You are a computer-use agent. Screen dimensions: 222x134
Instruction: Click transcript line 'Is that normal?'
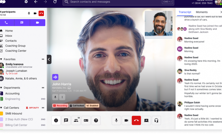(x=192, y=74)
